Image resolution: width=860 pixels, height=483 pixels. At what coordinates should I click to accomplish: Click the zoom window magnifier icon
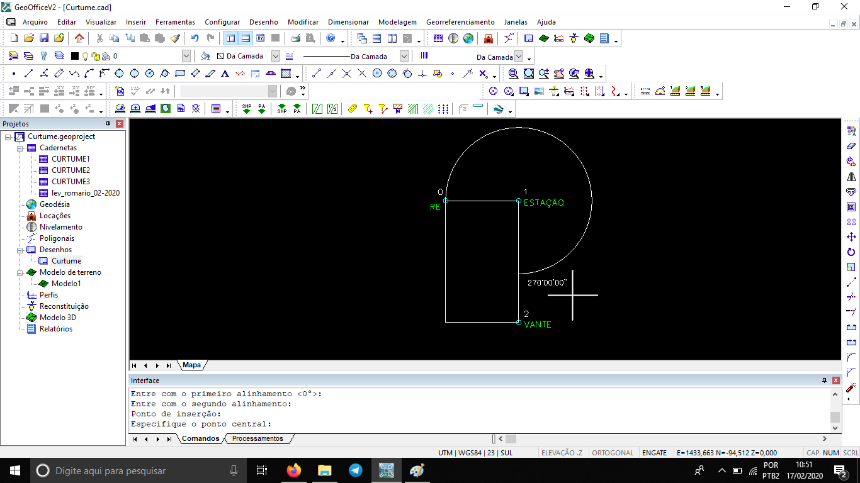514,74
